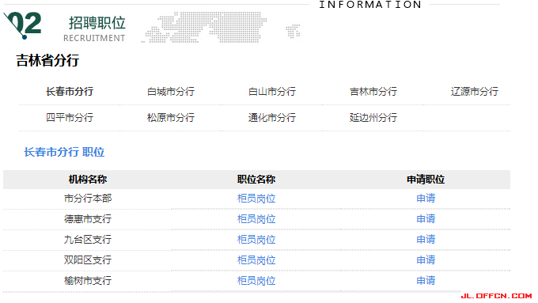Select 延边州分行 branch
538x303 pixels.
pos(373,118)
